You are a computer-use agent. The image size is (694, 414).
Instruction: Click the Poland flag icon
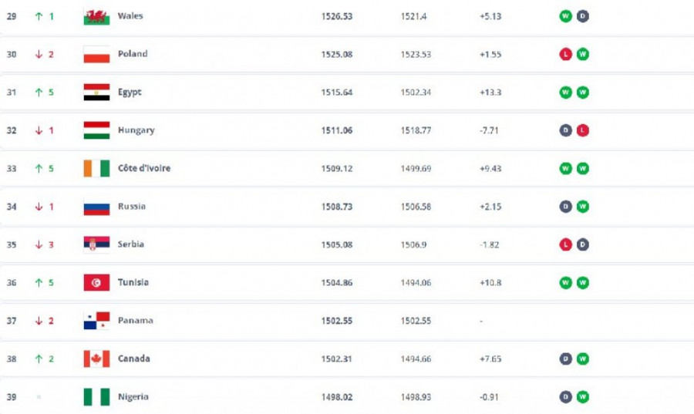[96, 54]
